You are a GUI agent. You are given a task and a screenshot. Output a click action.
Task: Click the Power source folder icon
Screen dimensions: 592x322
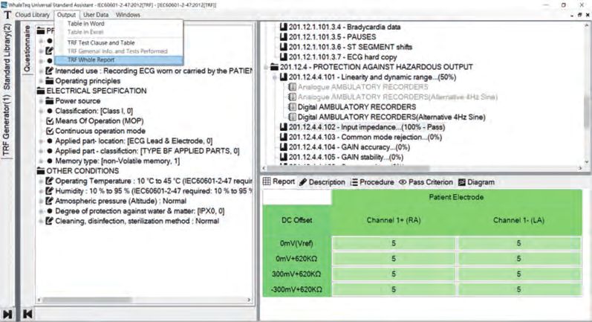[50, 101]
